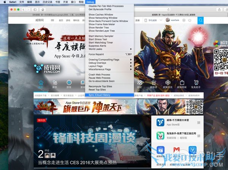Choose Get Bytecode Profile

tap(109, 9)
